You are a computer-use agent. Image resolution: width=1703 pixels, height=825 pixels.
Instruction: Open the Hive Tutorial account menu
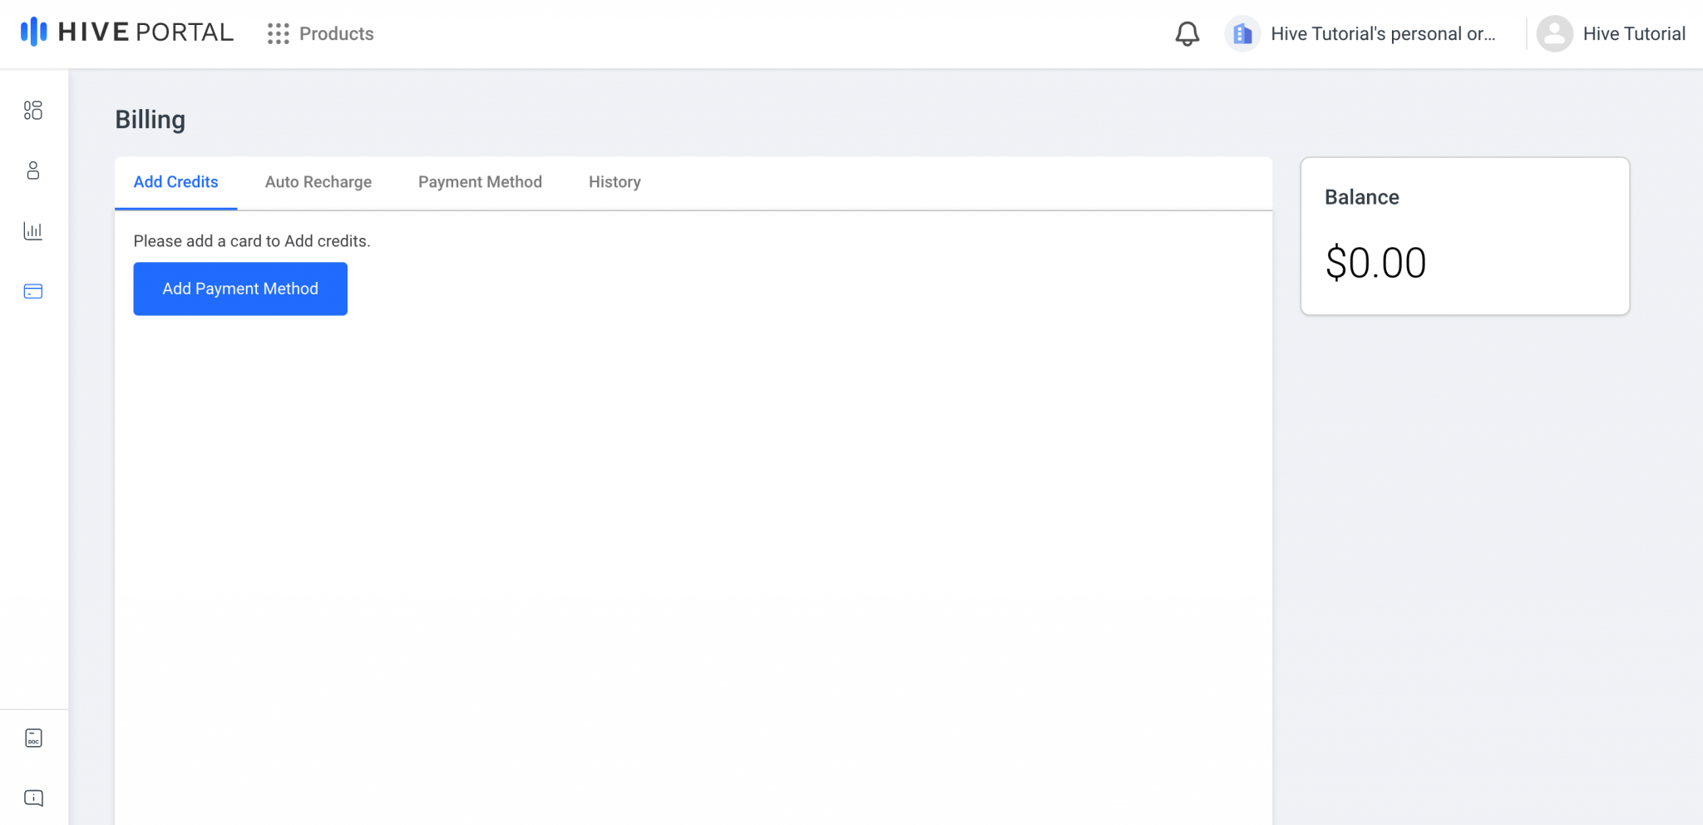click(x=1633, y=34)
